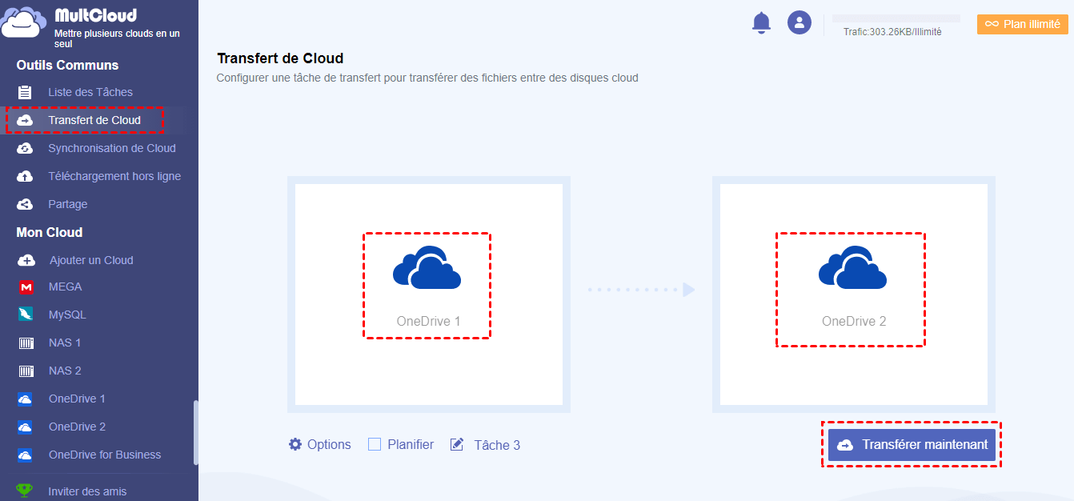Enable the Planifier checkbox
This screenshot has width=1074, height=501.
(x=375, y=444)
